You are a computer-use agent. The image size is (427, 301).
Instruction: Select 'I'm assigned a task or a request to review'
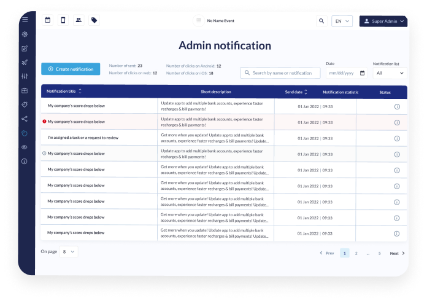pyautogui.click(x=83, y=138)
